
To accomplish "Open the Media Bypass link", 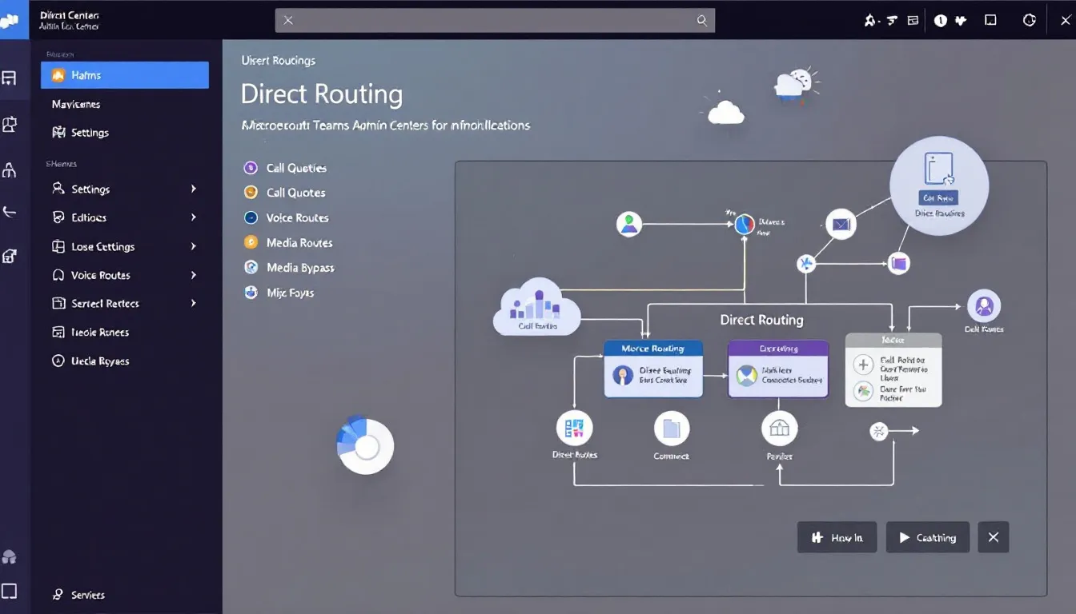I will coord(300,268).
